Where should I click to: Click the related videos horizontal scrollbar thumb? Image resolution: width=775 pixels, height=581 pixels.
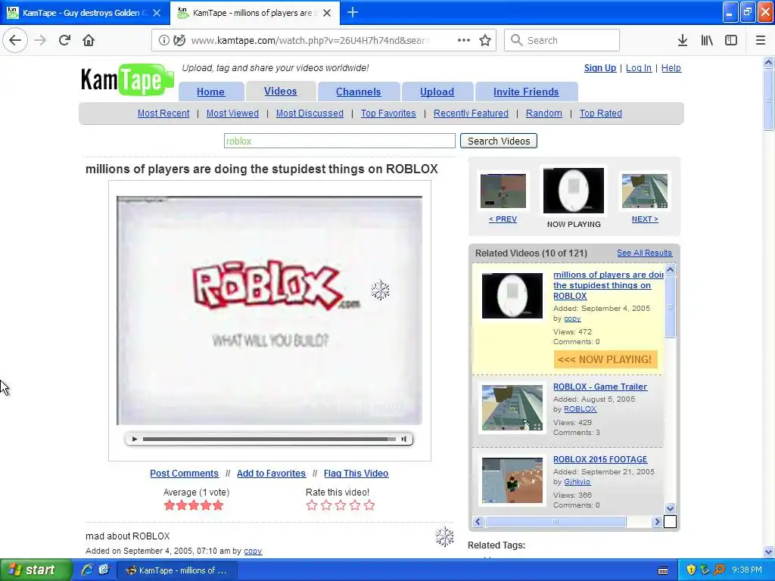(x=556, y=522)
